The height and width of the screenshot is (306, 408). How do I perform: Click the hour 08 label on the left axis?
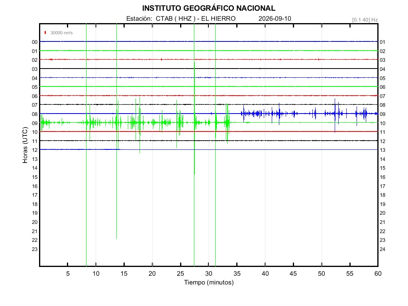click(x=35, y=114)
